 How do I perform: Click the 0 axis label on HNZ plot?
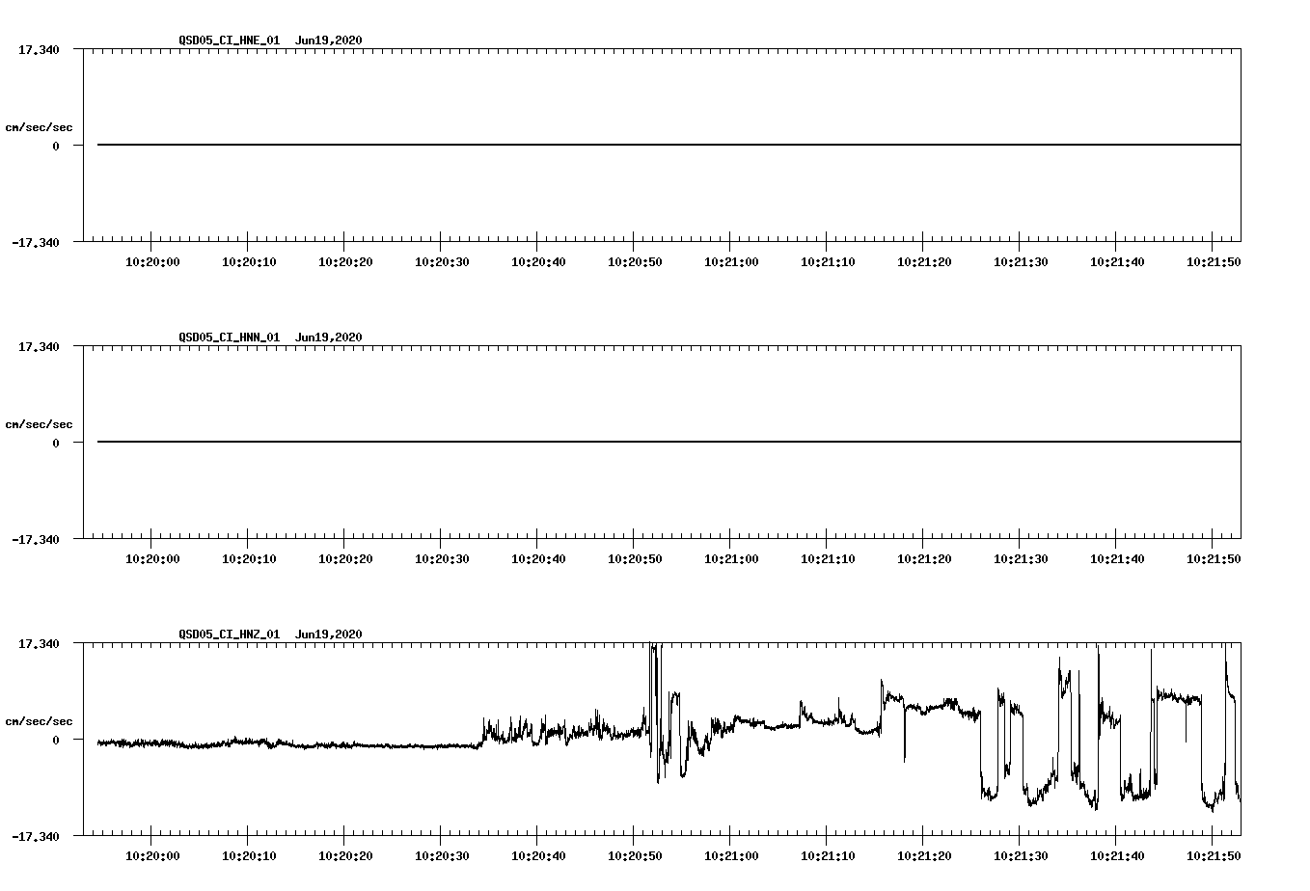(x=56, y=740)
